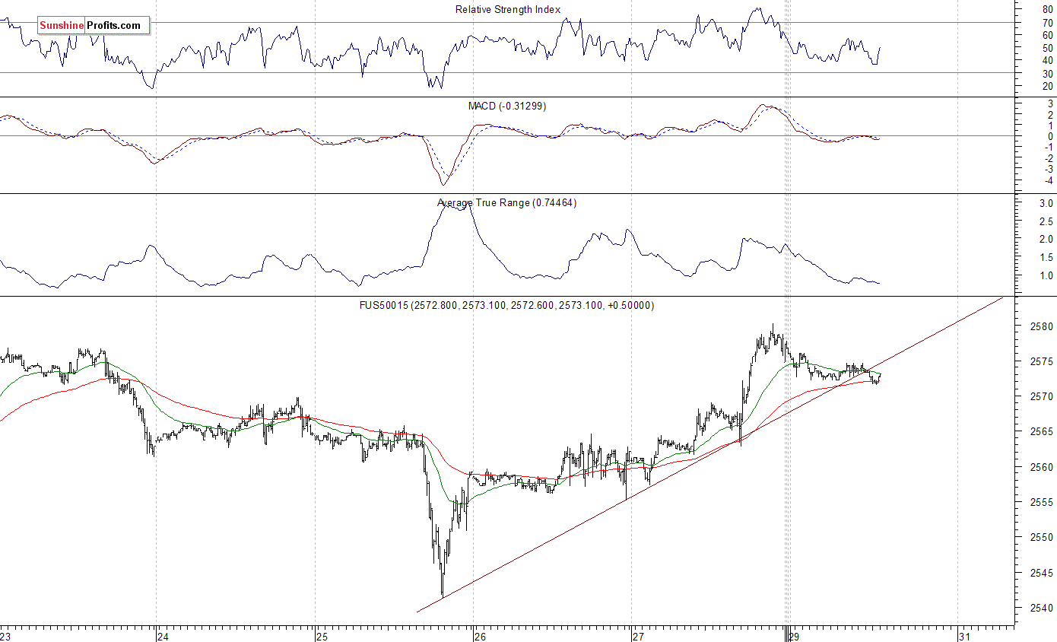1057x642 pixels.
Task: Click the price axis label 2545
Action: [x=1043, y=573]
